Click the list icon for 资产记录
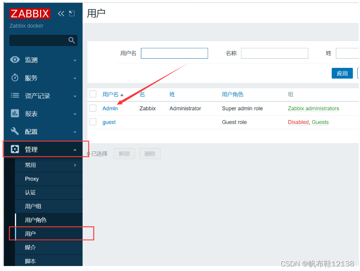 (15, 95)
